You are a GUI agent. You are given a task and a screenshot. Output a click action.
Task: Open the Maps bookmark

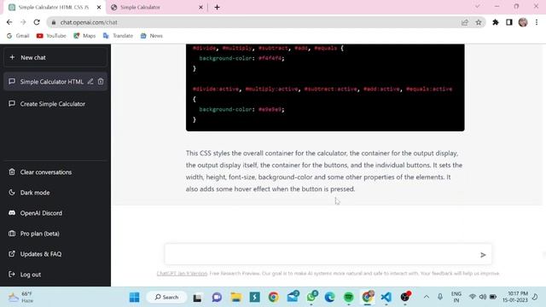click(x=84, y=36)
